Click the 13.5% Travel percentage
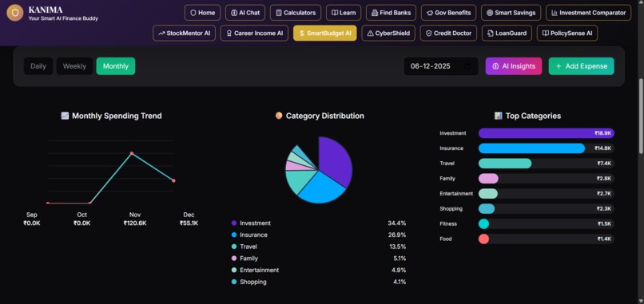 (x=397, y=247)
